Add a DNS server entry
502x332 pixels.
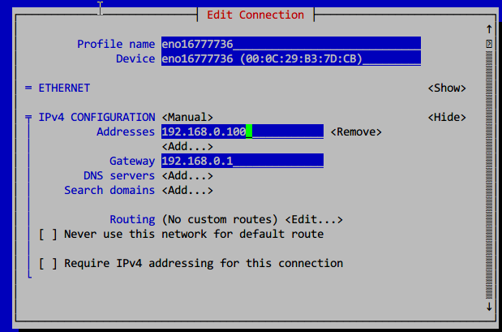tap(187, 175)
